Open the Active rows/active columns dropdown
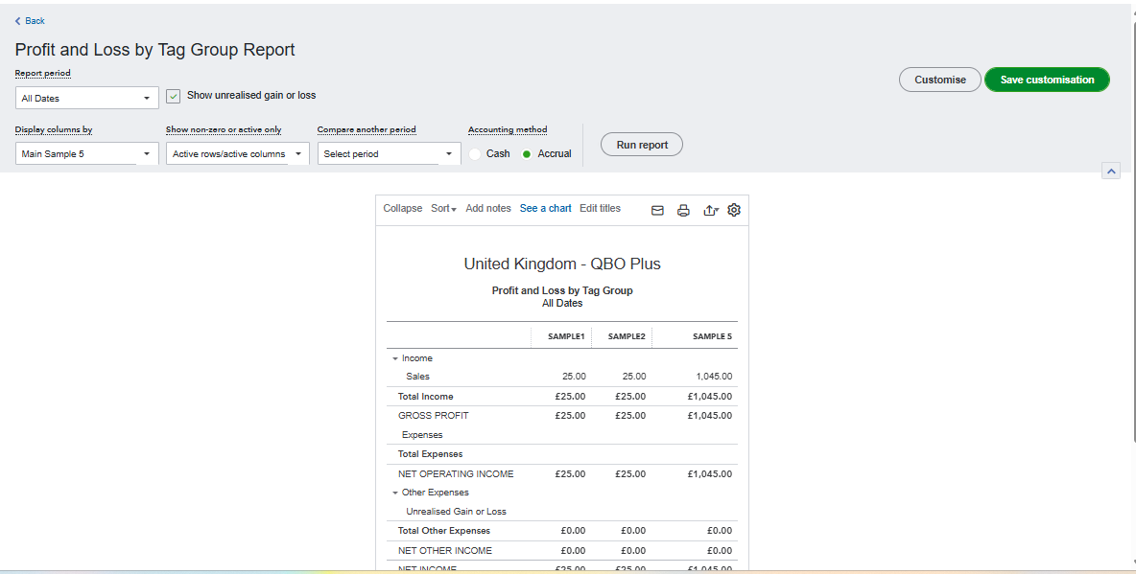This screenshot has height=574, width=1136. click(237, 153)
